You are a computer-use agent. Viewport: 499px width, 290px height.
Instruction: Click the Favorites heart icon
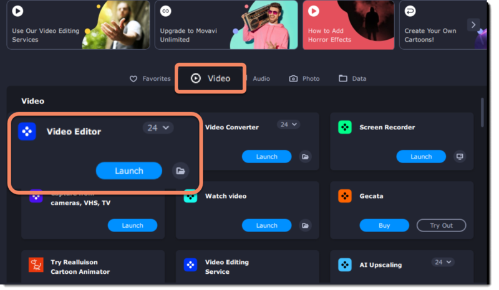coord(133,79)
